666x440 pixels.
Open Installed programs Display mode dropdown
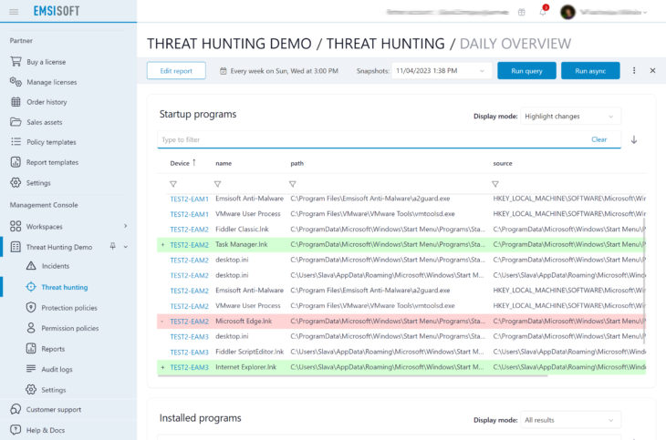tap(570, 420)
